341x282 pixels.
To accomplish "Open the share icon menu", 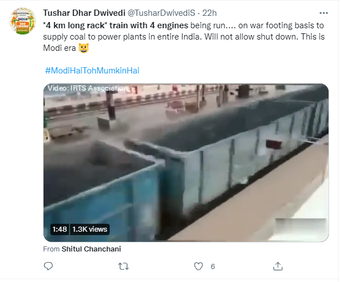I will click(278, 266).
